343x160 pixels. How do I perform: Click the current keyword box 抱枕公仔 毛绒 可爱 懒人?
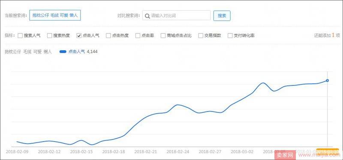(55, 15)
